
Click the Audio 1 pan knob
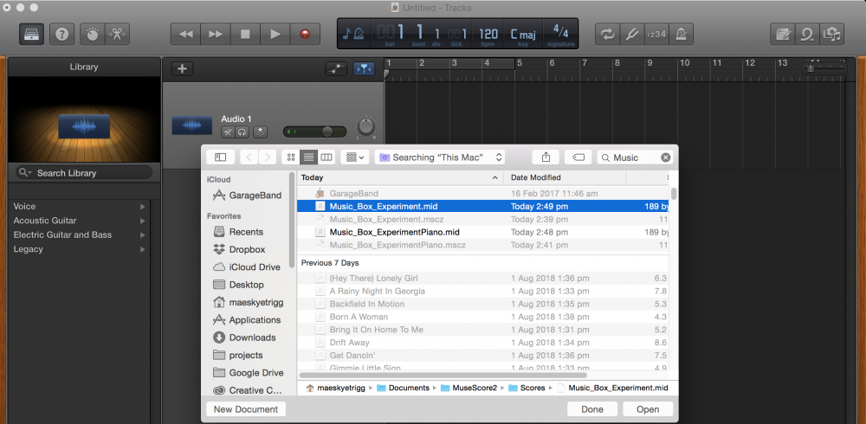click(x=365, y=125)
